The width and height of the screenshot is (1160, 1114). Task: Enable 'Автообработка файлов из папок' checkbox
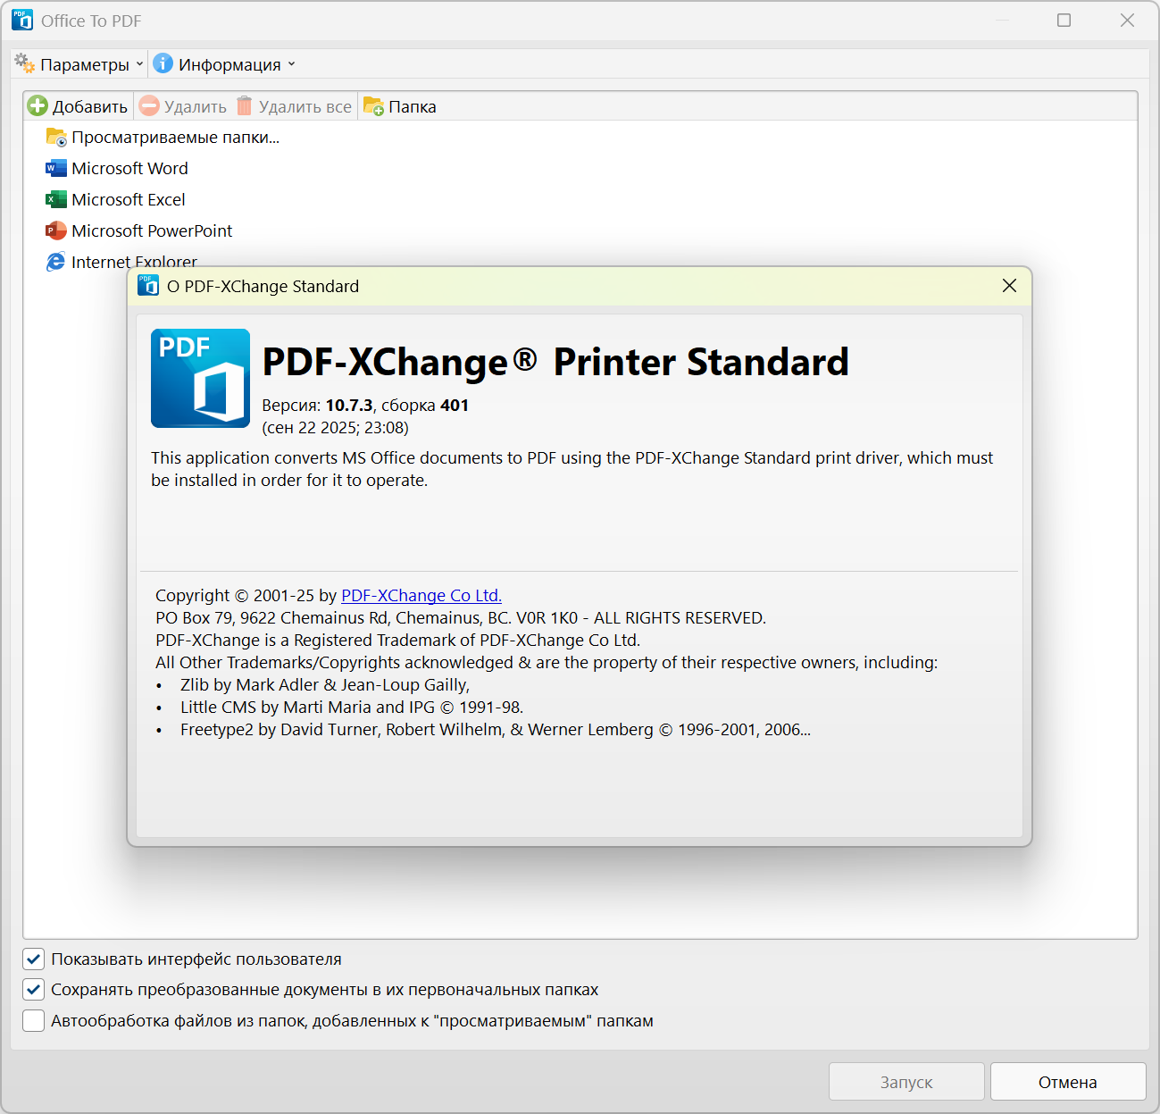(x=34, y=1021)
